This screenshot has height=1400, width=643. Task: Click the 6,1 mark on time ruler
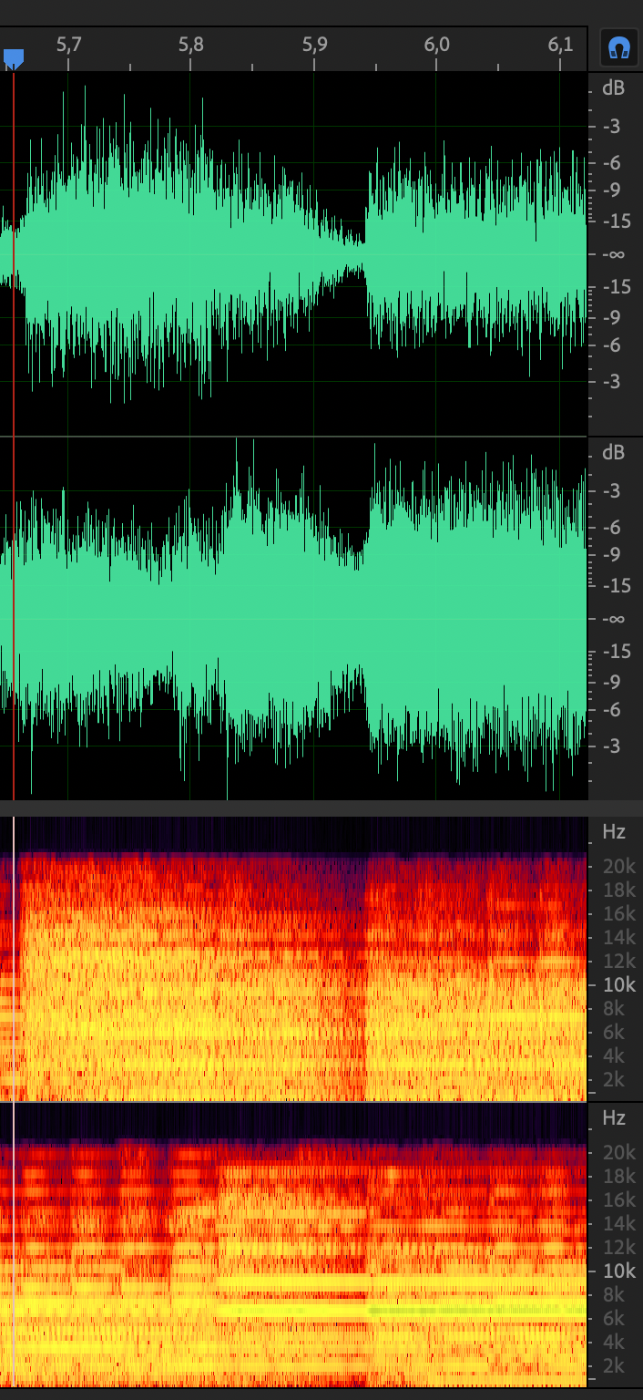point(560,45)
